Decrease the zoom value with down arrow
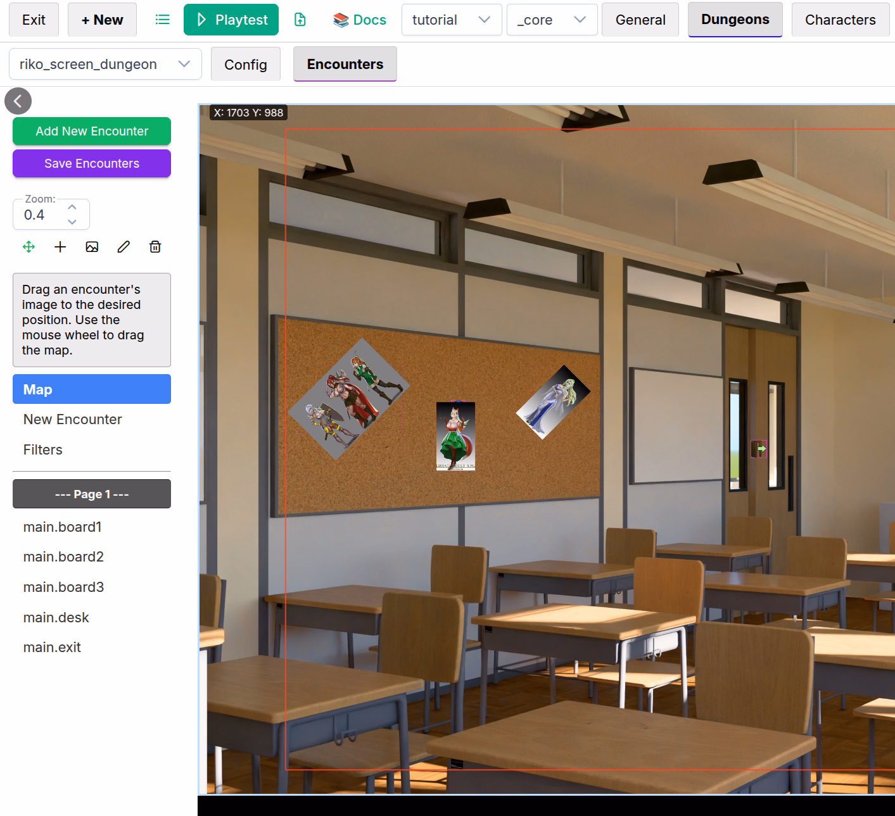This screenshot has height=816, width=895. [x=72, y=222]
